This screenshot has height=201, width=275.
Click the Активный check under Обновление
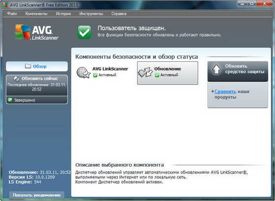(157, 75)
